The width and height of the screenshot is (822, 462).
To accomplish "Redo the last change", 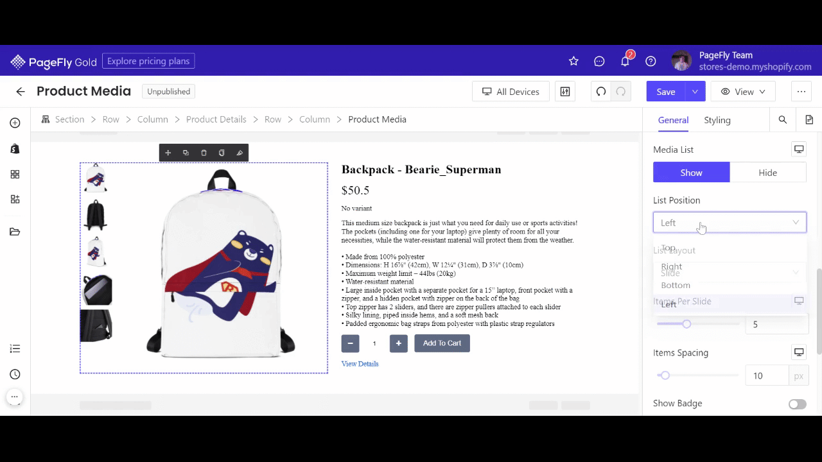I will coord(621,92).
